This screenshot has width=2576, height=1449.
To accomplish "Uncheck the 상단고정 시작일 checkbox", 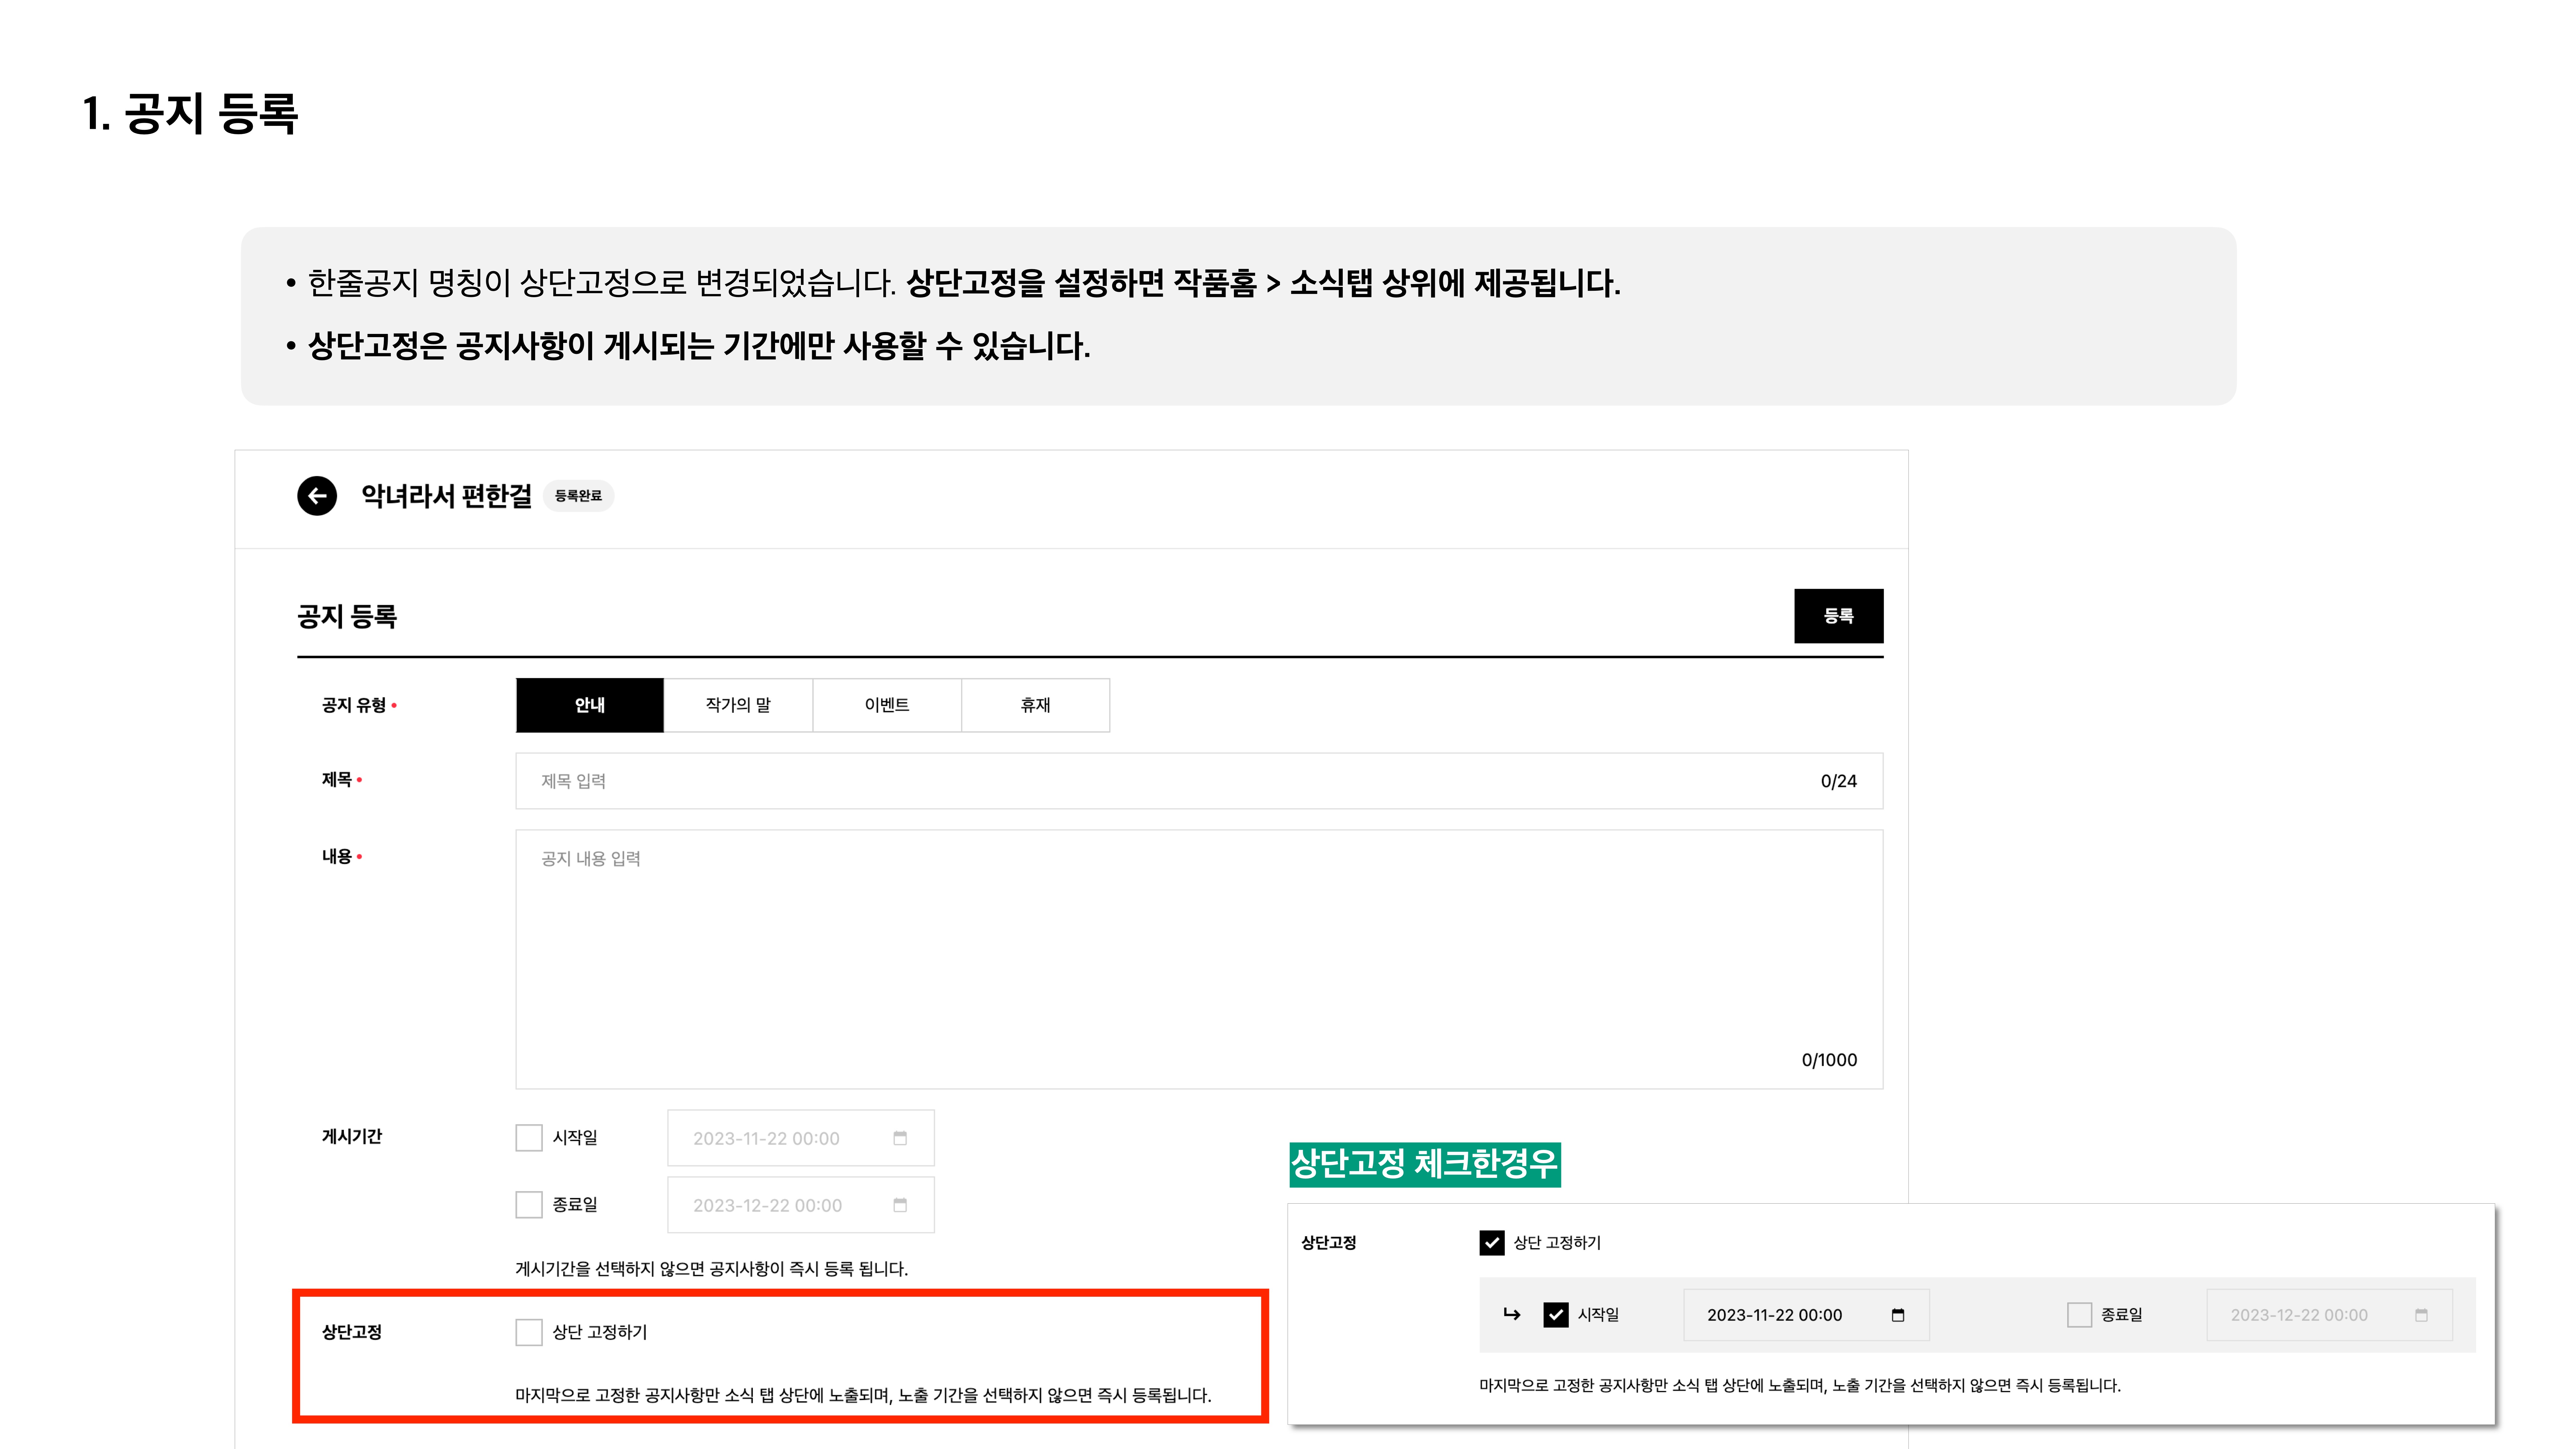I will point(1556,1315).
